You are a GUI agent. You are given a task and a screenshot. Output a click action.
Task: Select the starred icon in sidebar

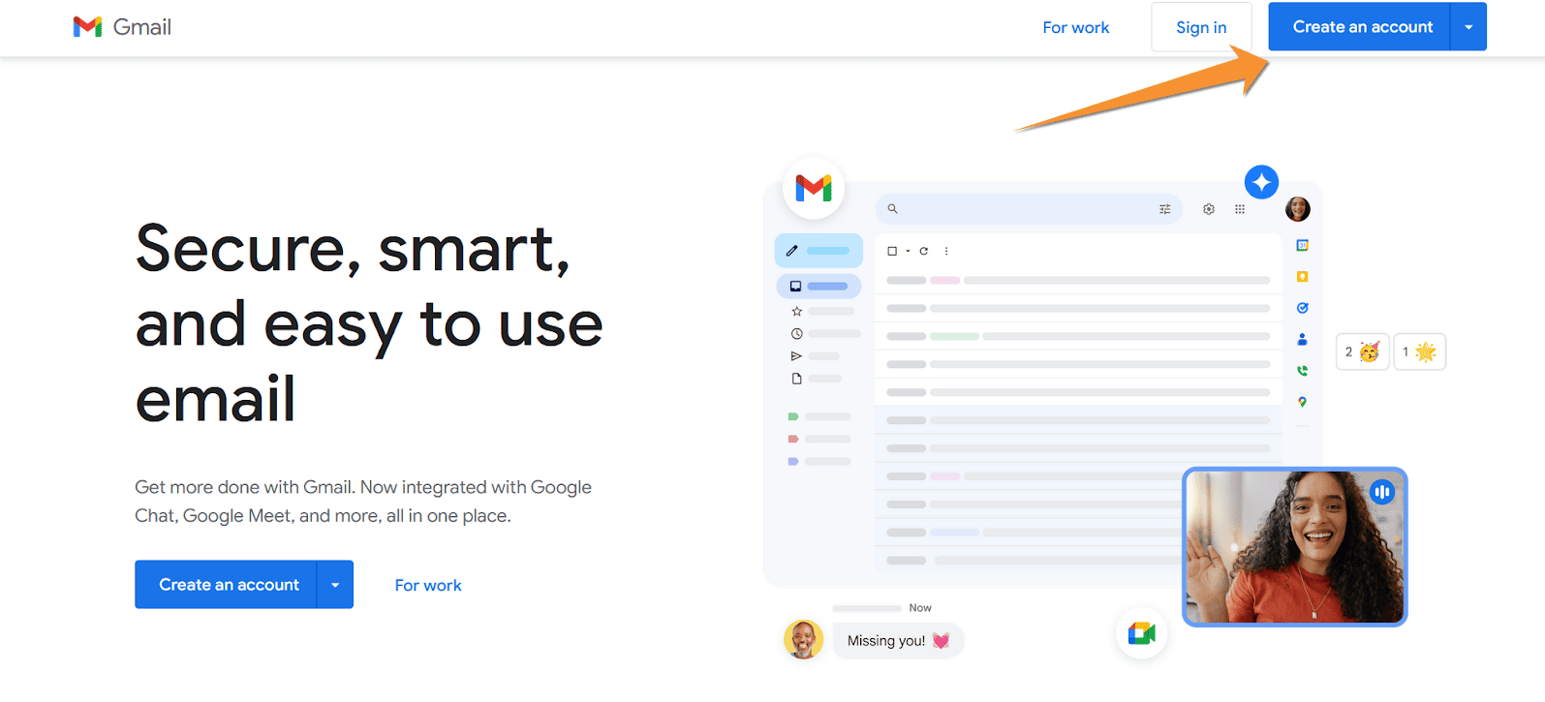[796, 311]
